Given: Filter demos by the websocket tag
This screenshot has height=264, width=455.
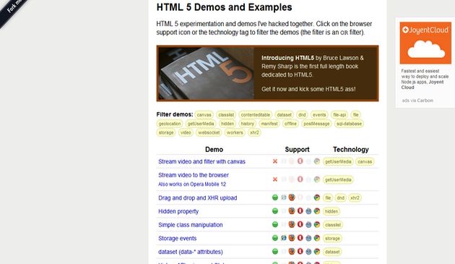Looking at the screenshot, I should [x=209, y=132].
